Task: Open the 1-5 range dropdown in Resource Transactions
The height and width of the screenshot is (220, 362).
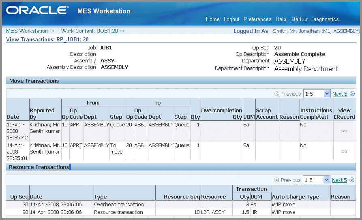Action: [316, 180]
